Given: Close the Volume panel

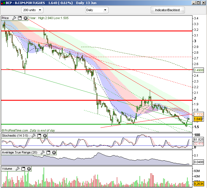Looking at the screenshot, I should pos(29,169).
